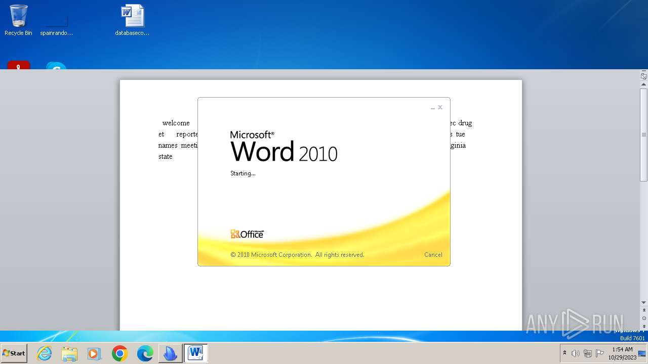Launch Internet Explorer from the taskbar
Screen dimensions: 648x364
[45, 353]
